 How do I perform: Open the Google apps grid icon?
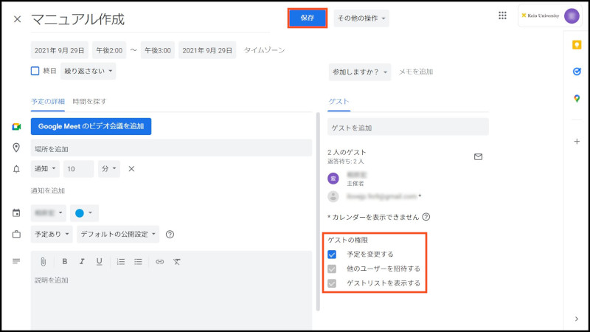point(503,15)
